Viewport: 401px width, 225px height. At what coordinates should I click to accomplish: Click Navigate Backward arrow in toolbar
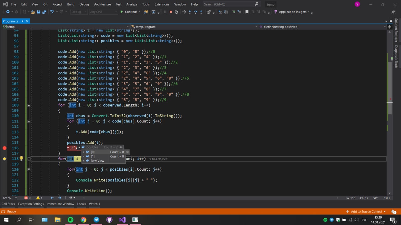click(8, 12)
